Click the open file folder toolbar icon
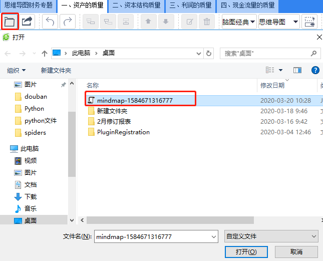 10,22
